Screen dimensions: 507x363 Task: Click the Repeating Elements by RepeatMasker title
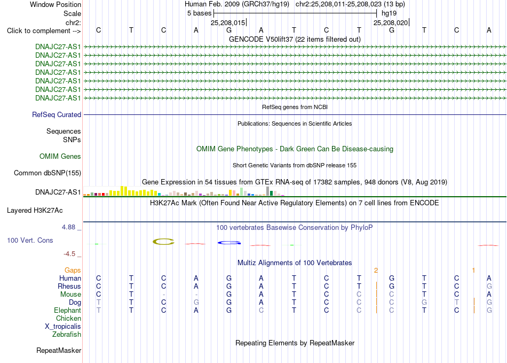(295, 343)
